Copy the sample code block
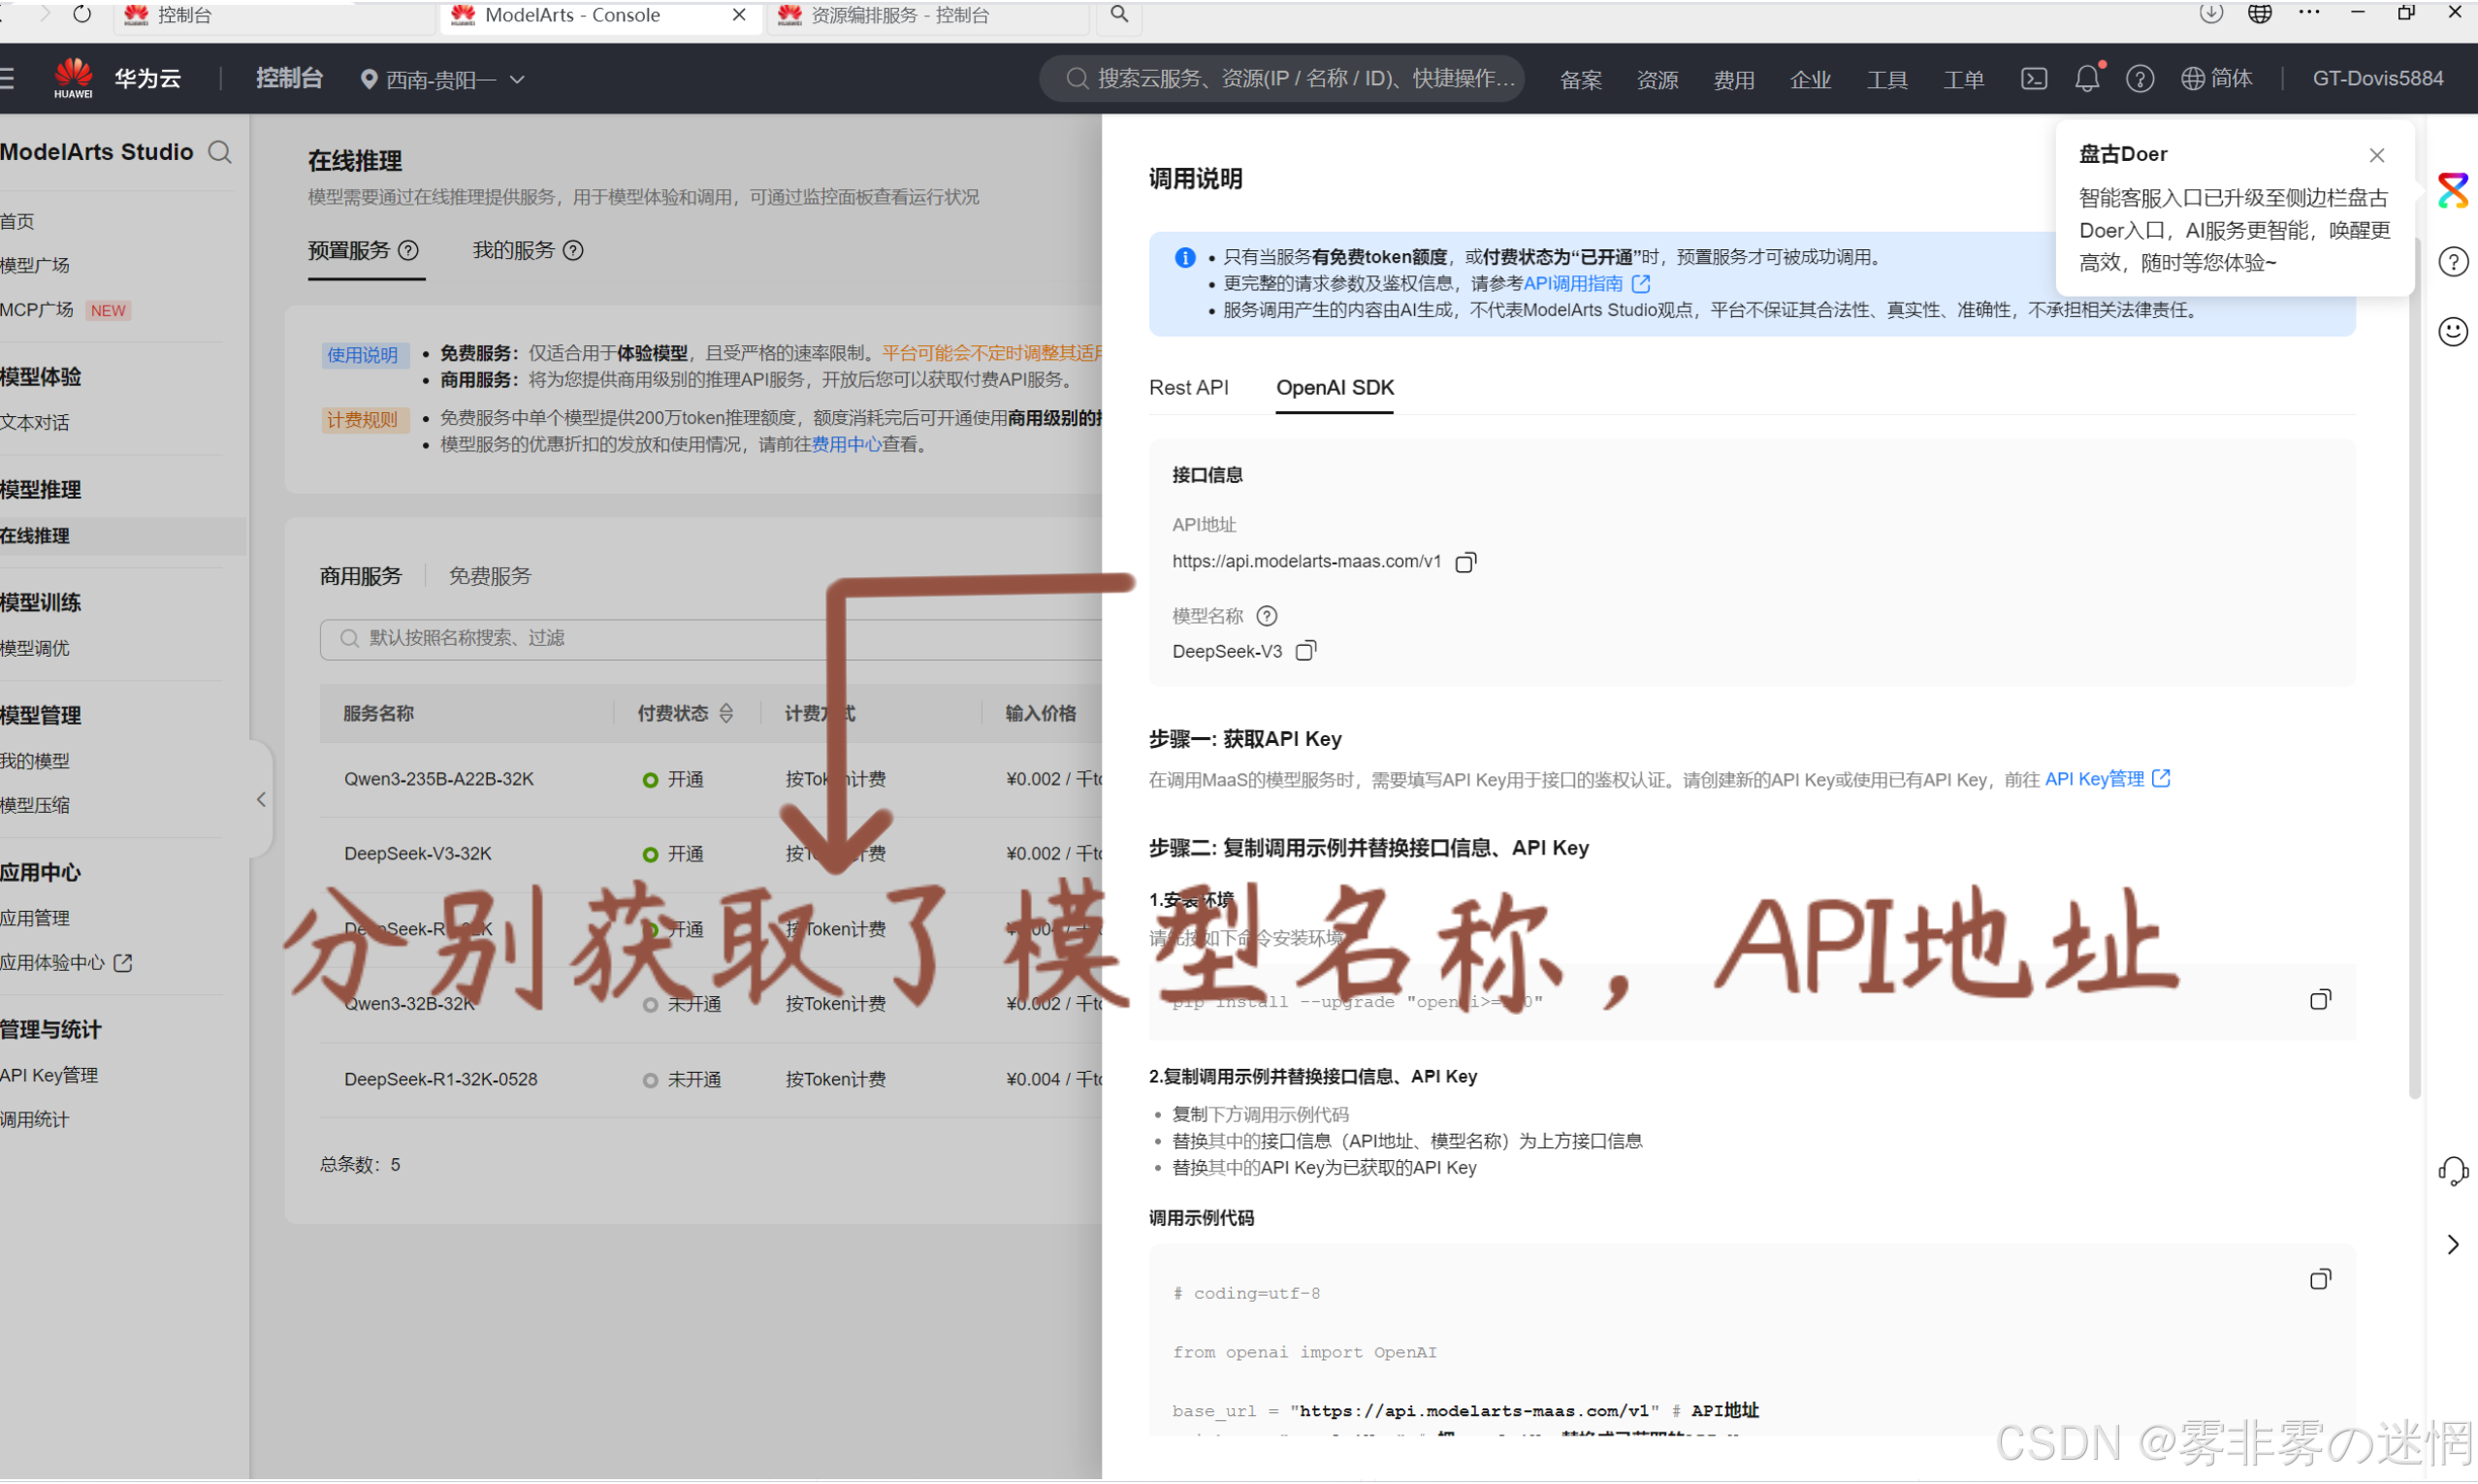The image size is (2478, 1484). click(x=2319, y=1281)
